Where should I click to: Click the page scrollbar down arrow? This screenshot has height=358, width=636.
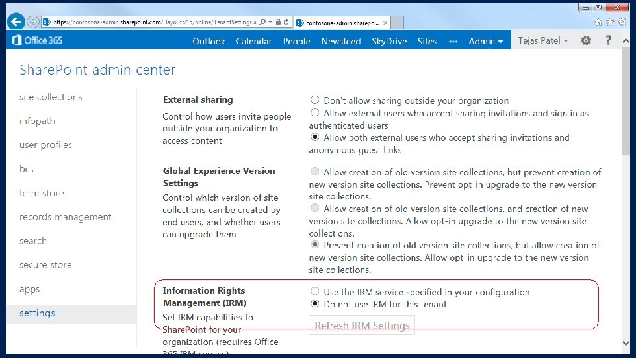click(626, 343)
